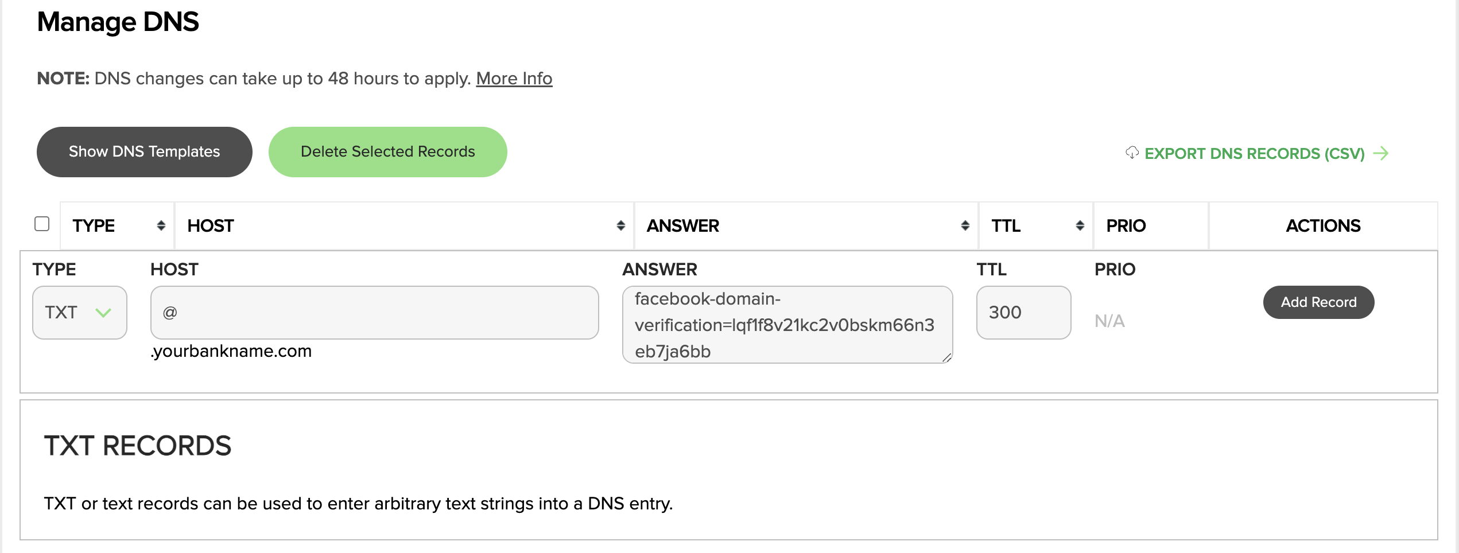The image size is (1459, 553).
Task: Open the More Info link
Action: pyautogui.click(x=514, y=79)
